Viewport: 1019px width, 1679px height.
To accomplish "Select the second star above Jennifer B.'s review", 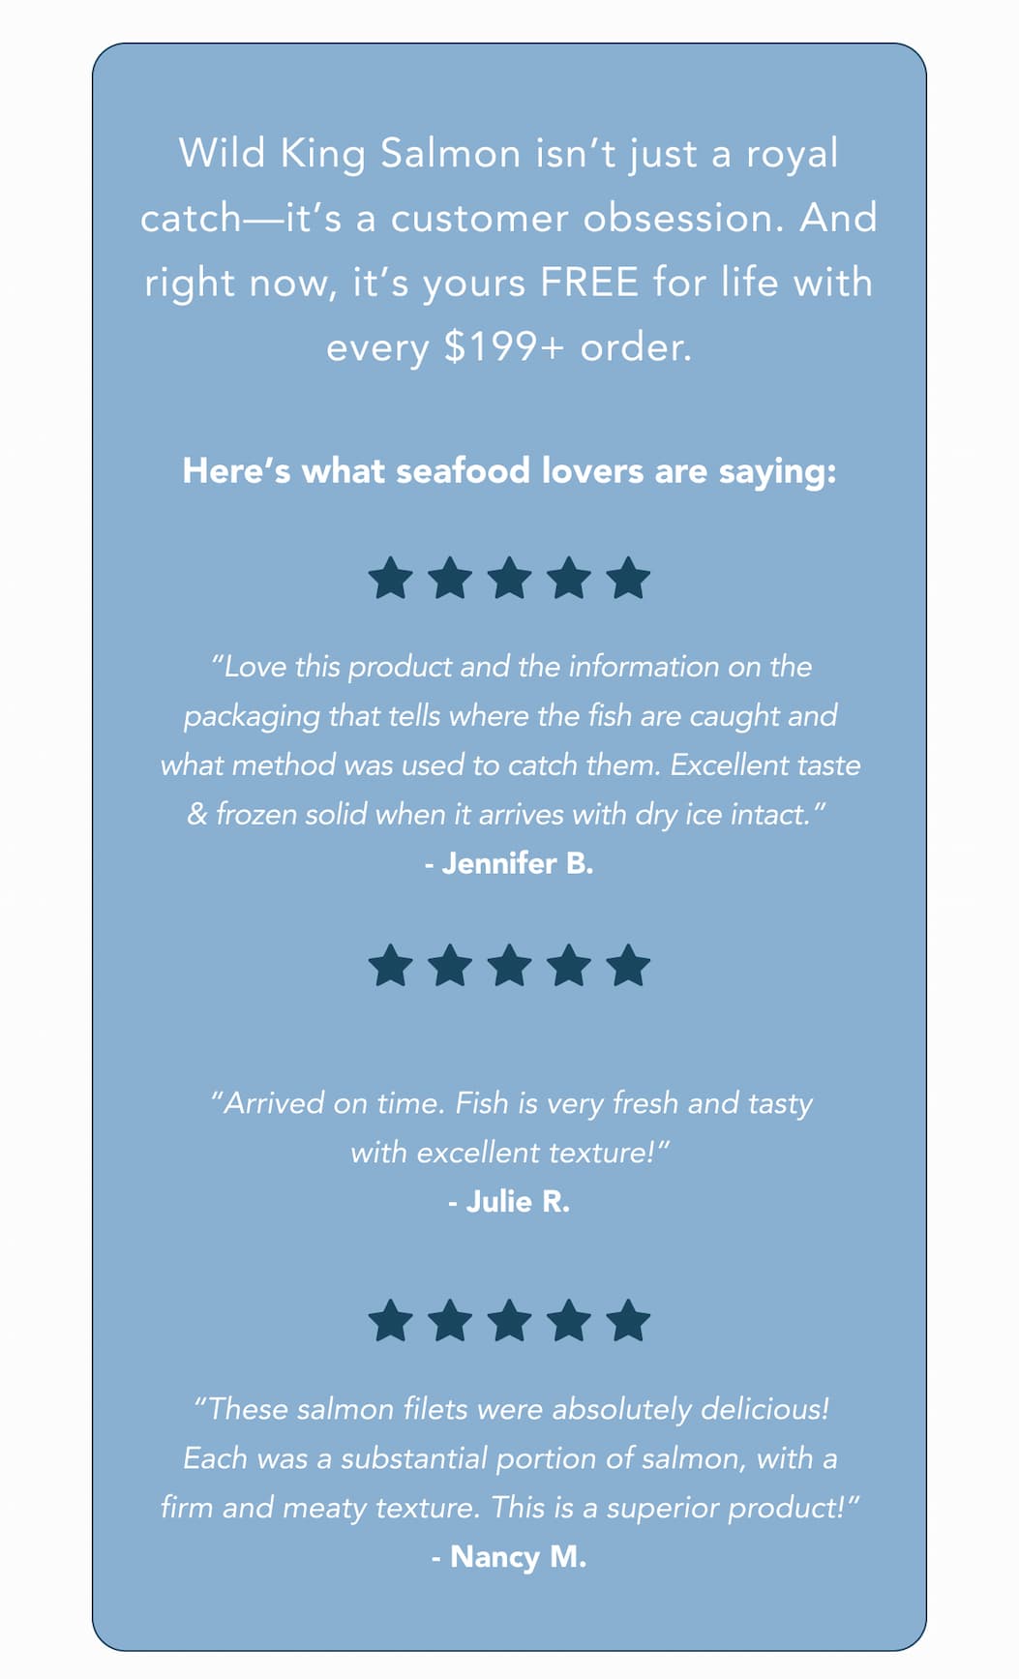I will [x=450, y=579].
